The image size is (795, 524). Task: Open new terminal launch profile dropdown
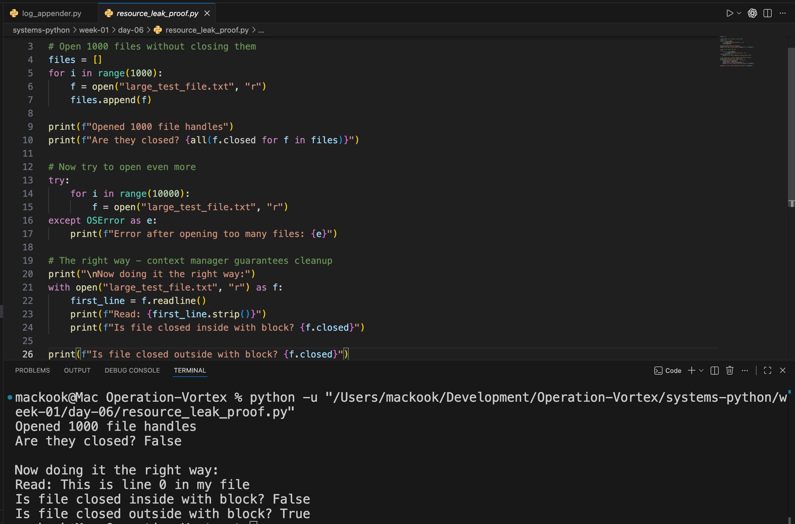point(701,370)
